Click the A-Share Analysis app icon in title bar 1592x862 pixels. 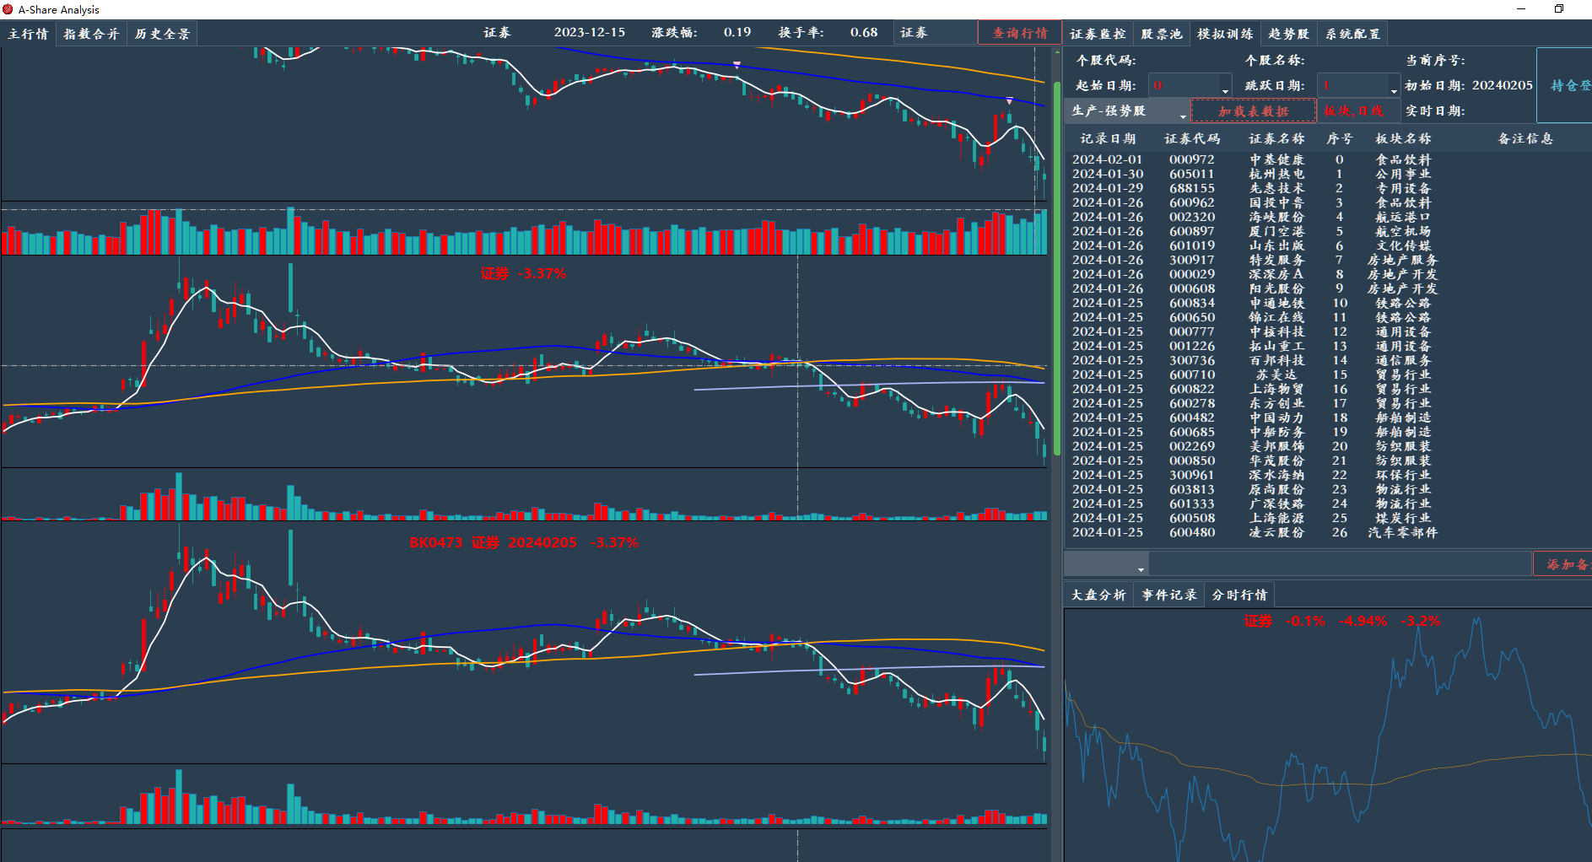[x=8, y=9]
